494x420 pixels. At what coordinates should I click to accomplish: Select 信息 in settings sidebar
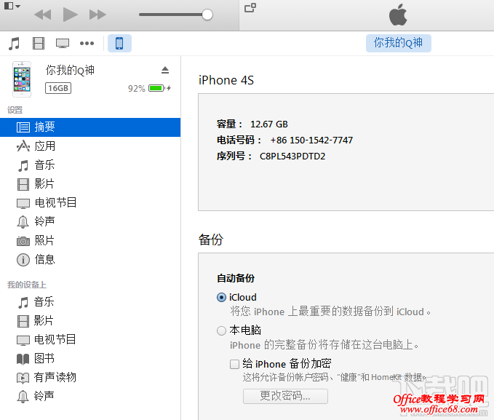tap(90, 260)
